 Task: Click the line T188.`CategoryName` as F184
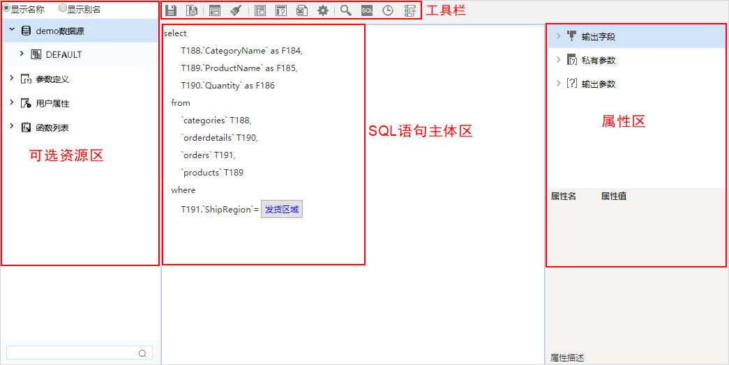[x=242, y=51]
